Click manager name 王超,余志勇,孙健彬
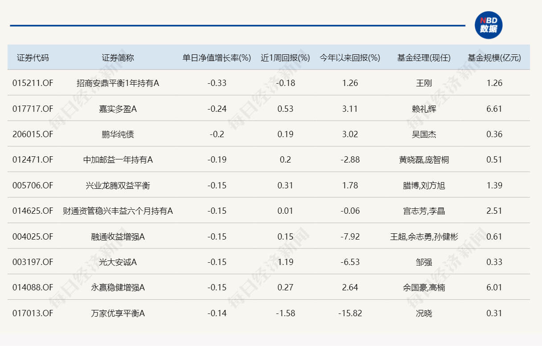The width and height of the screenshot is (542, 346). click(424, 236)
